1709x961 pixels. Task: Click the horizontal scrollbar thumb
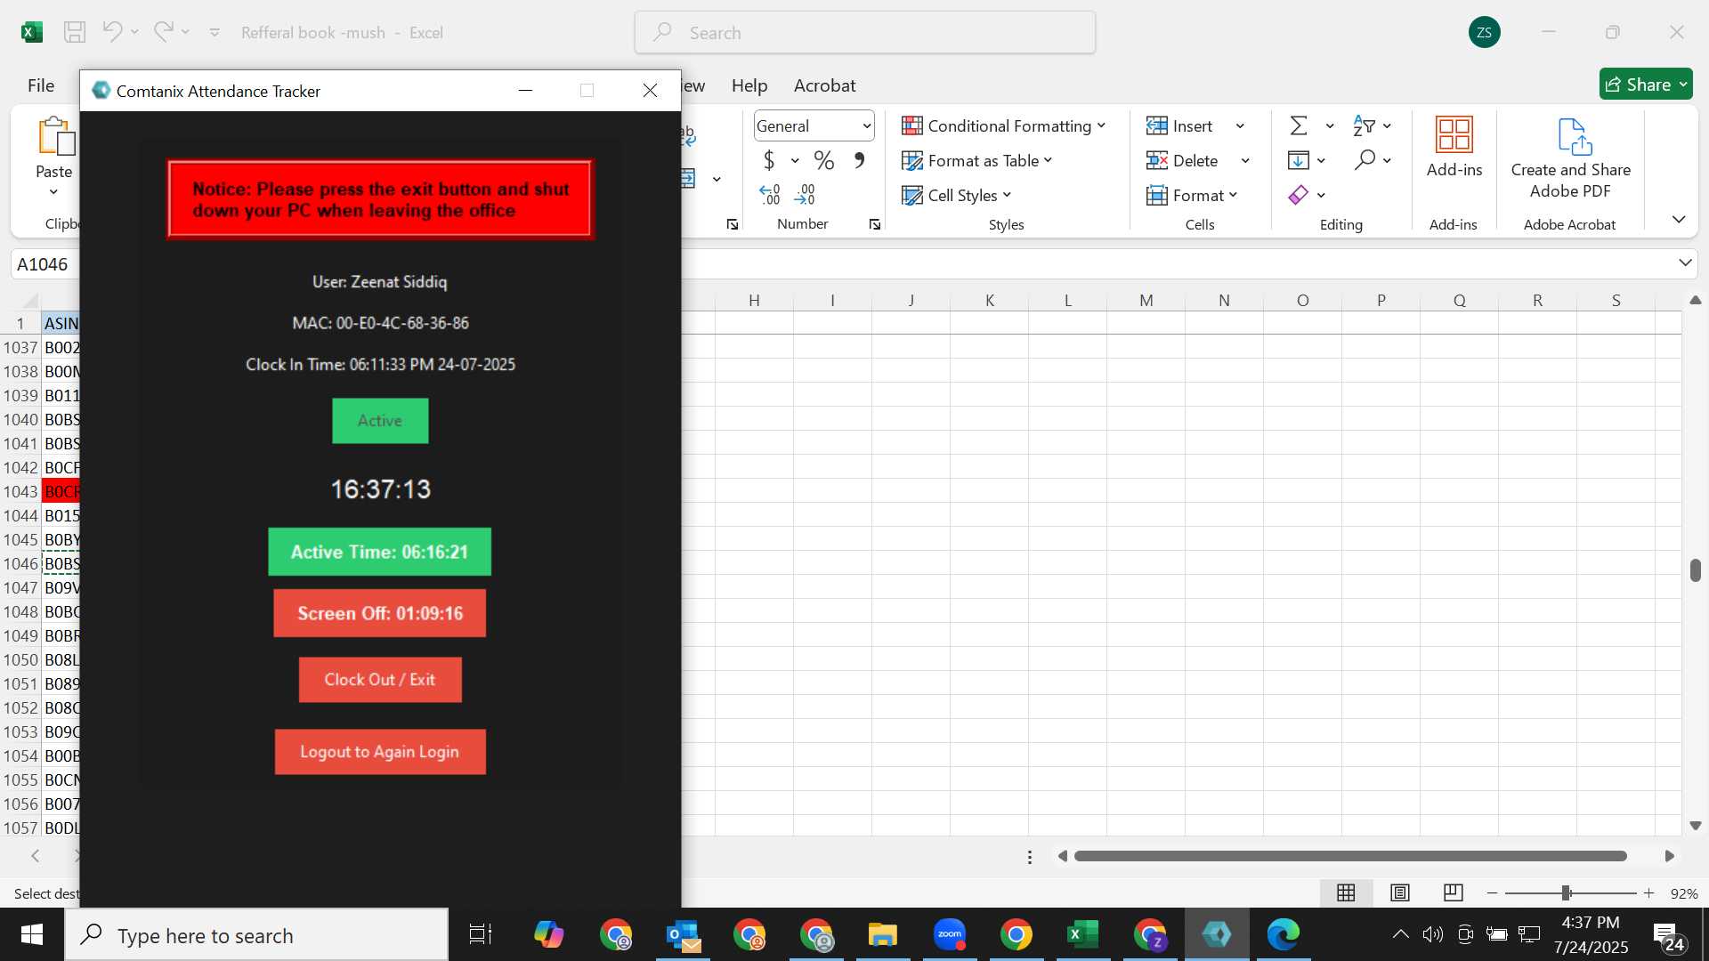point(1350,856)
